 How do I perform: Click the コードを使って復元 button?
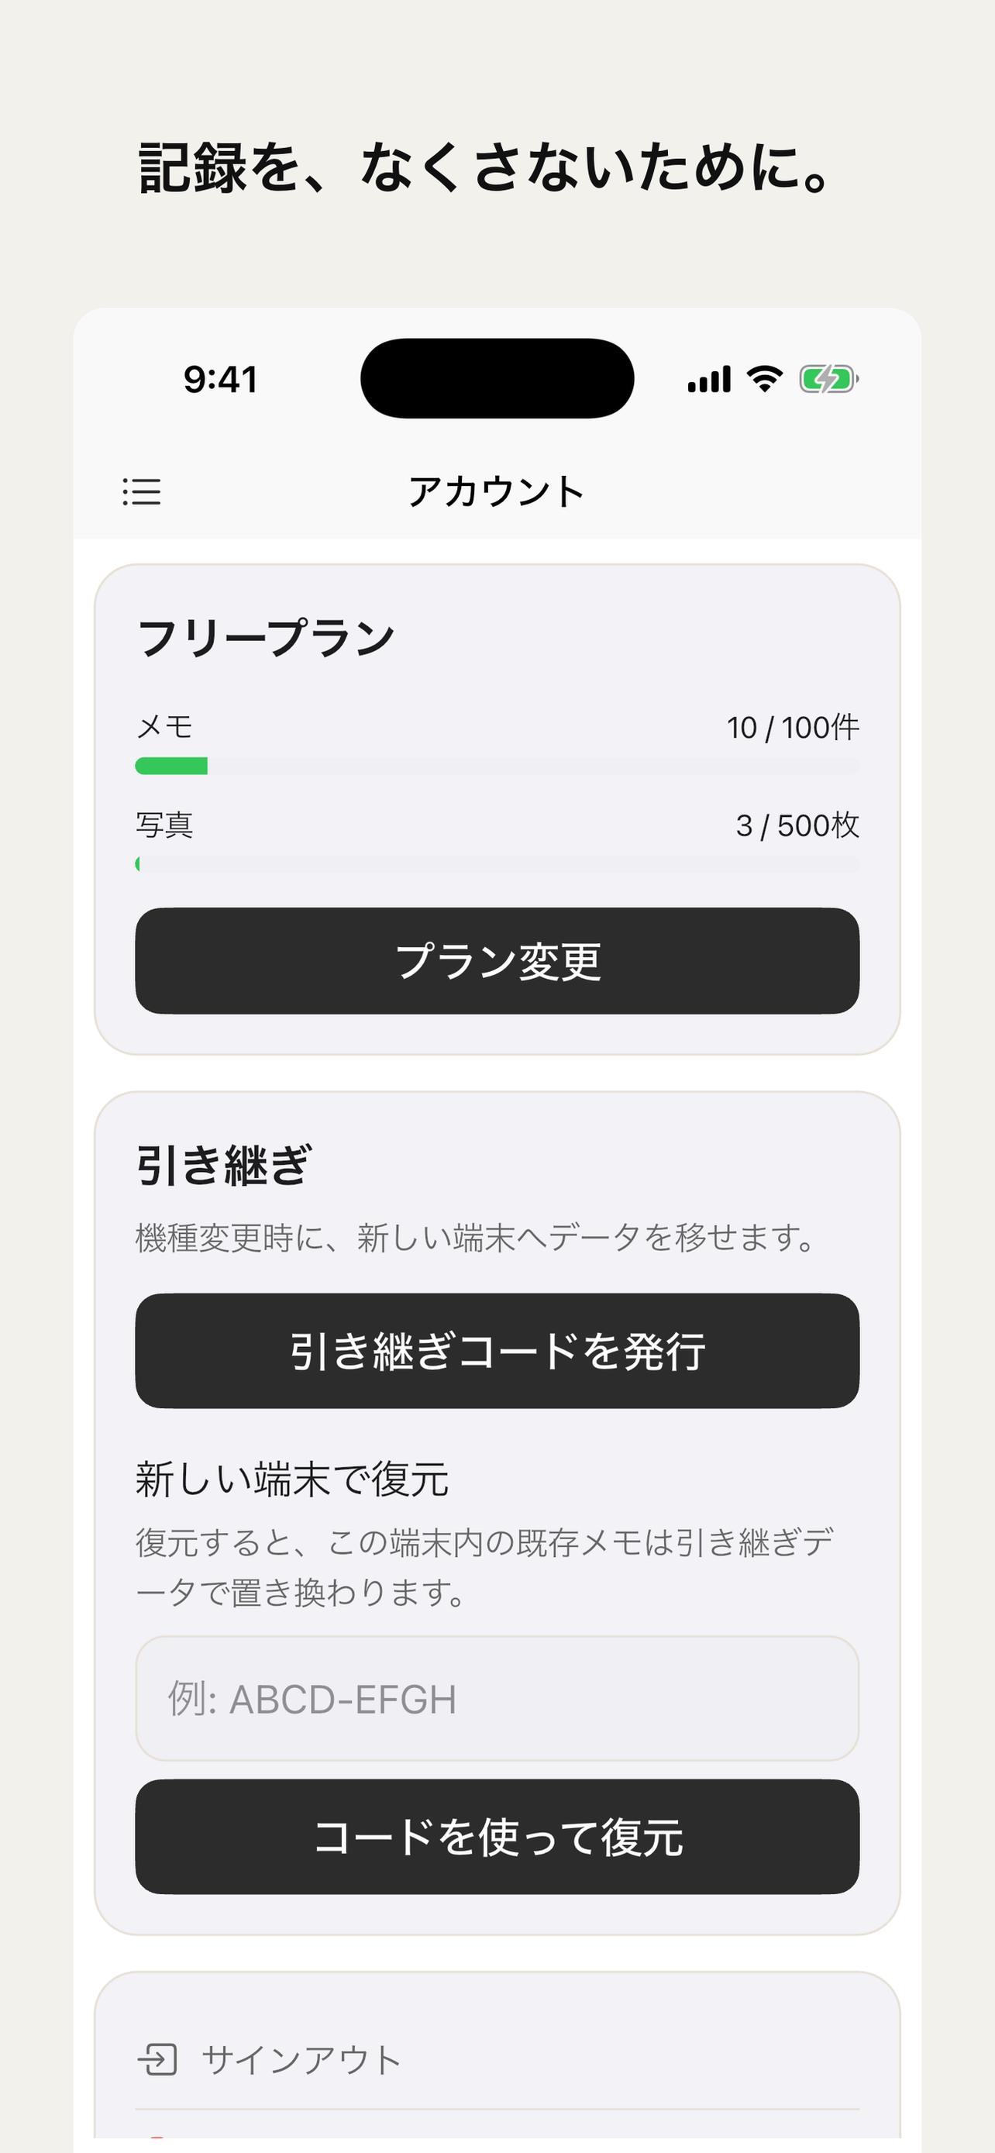click(497, 1836)
